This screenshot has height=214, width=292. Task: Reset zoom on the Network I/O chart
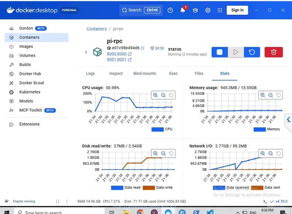tap(278, 154)
